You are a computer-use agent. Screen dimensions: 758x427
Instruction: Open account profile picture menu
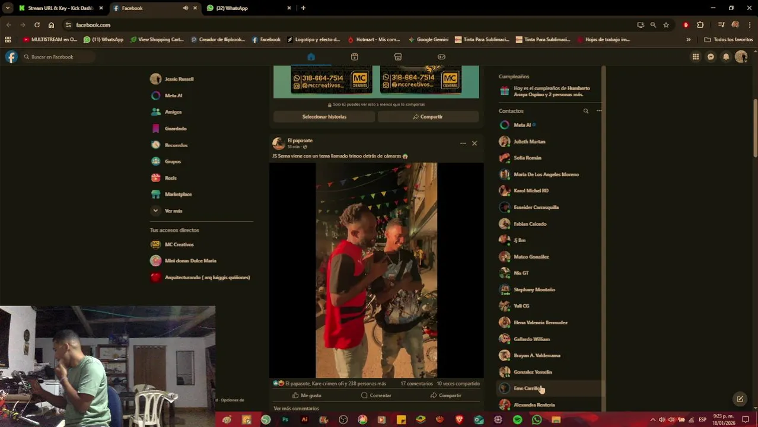[x=741, y=57]
